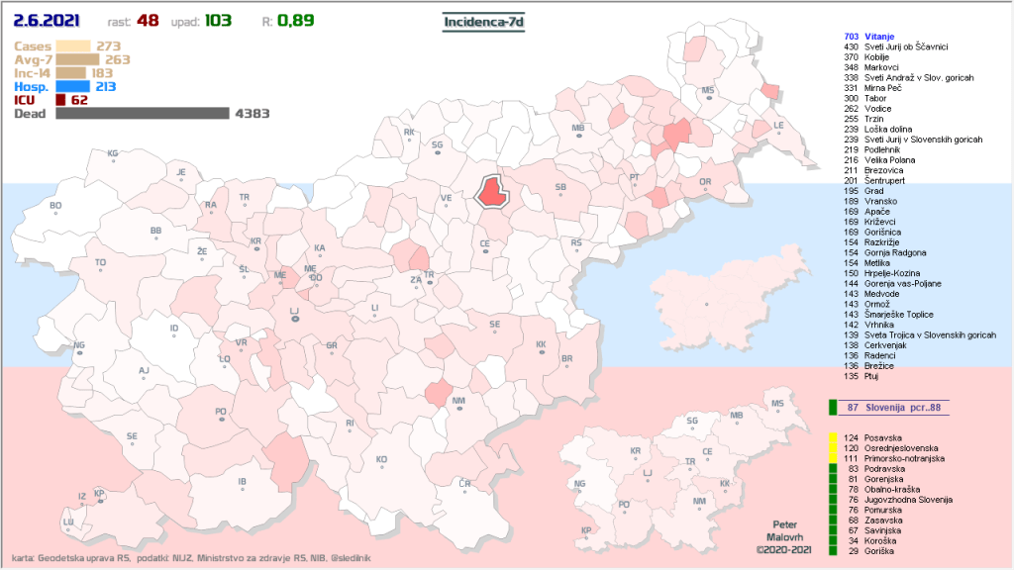1014x570 pixels.
Task: Click the gray Dead bar
Action: point(142,114)
